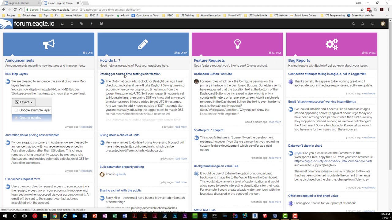
Task: Open a new browser tab
Action: pyautogui.click(x=85, y=3)
